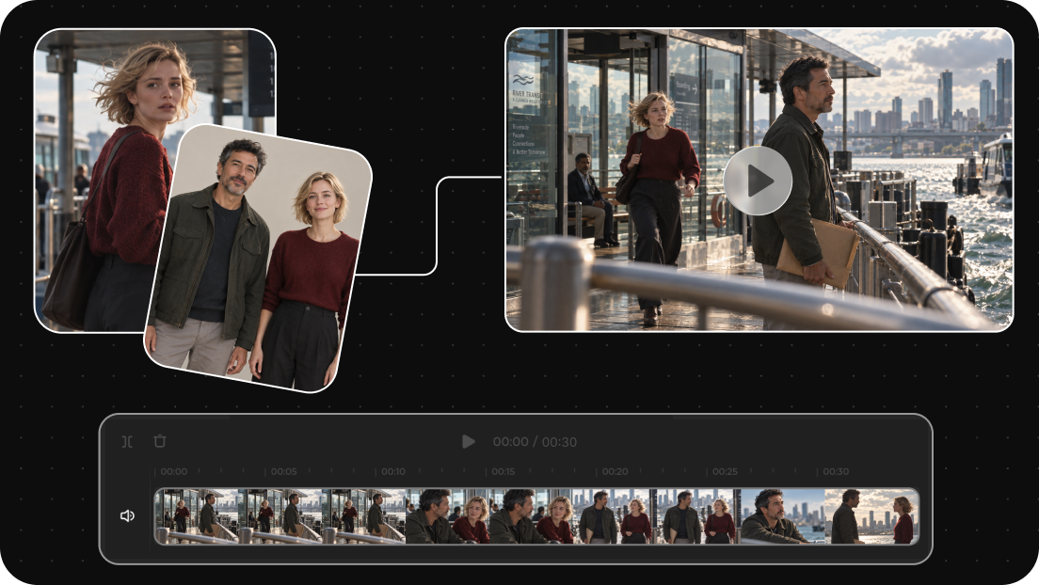
Task: Jump to the 00:25 ruler mark
Action: click(725, 472)
